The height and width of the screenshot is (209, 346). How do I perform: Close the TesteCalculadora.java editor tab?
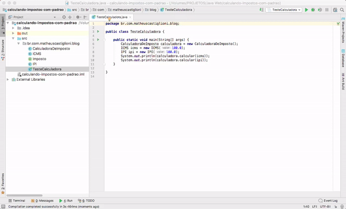pyautogui.click(x=130, y=17)
